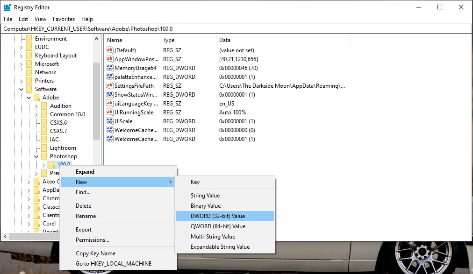Select the CSXS.6 folder icon
The height and width of the screenshot is (274, 473).
(44, 123)
